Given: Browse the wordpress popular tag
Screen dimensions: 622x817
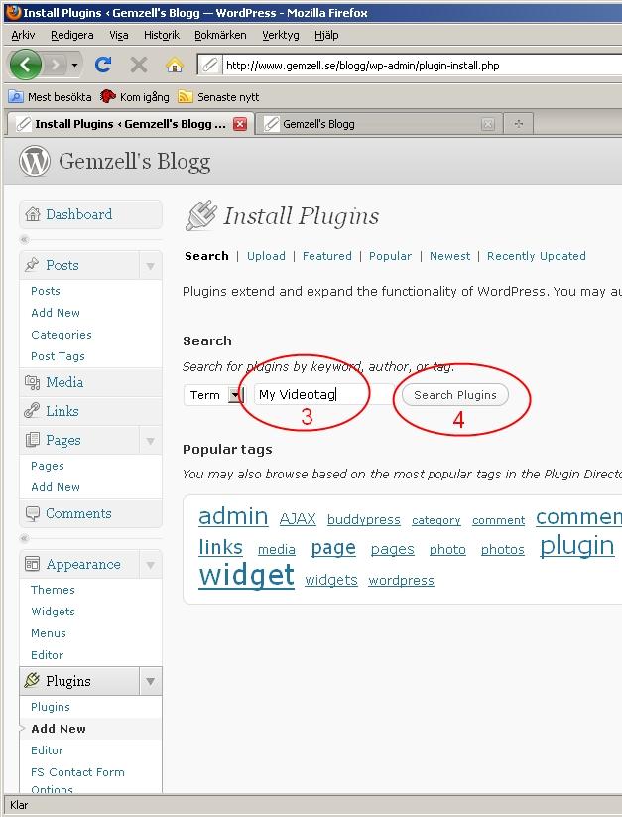Looking at the screenshot, I should [401, 580].
